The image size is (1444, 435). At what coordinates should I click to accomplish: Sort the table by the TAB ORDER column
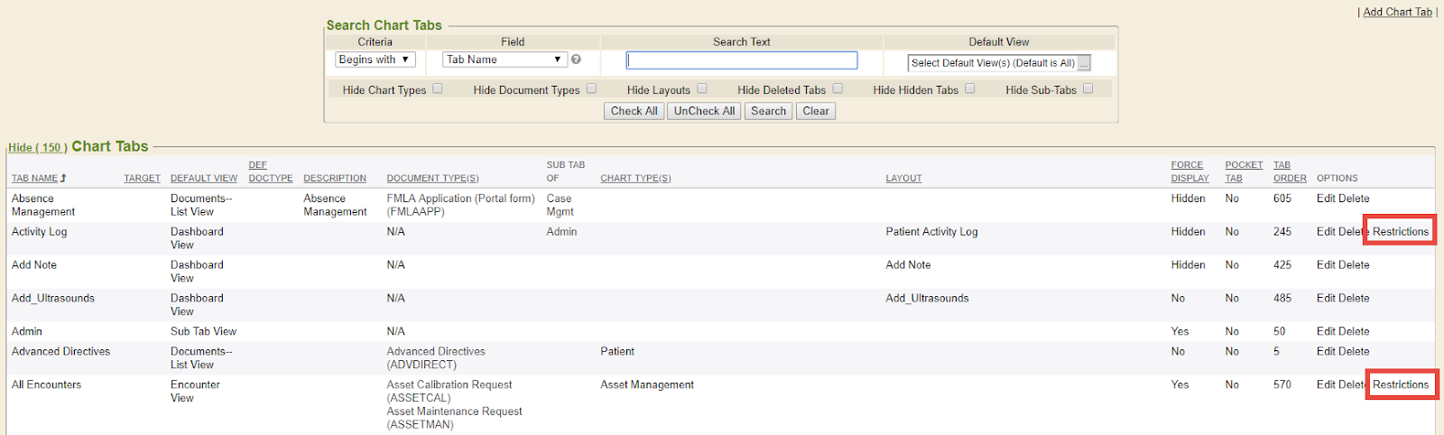(x=1289, y=178)
